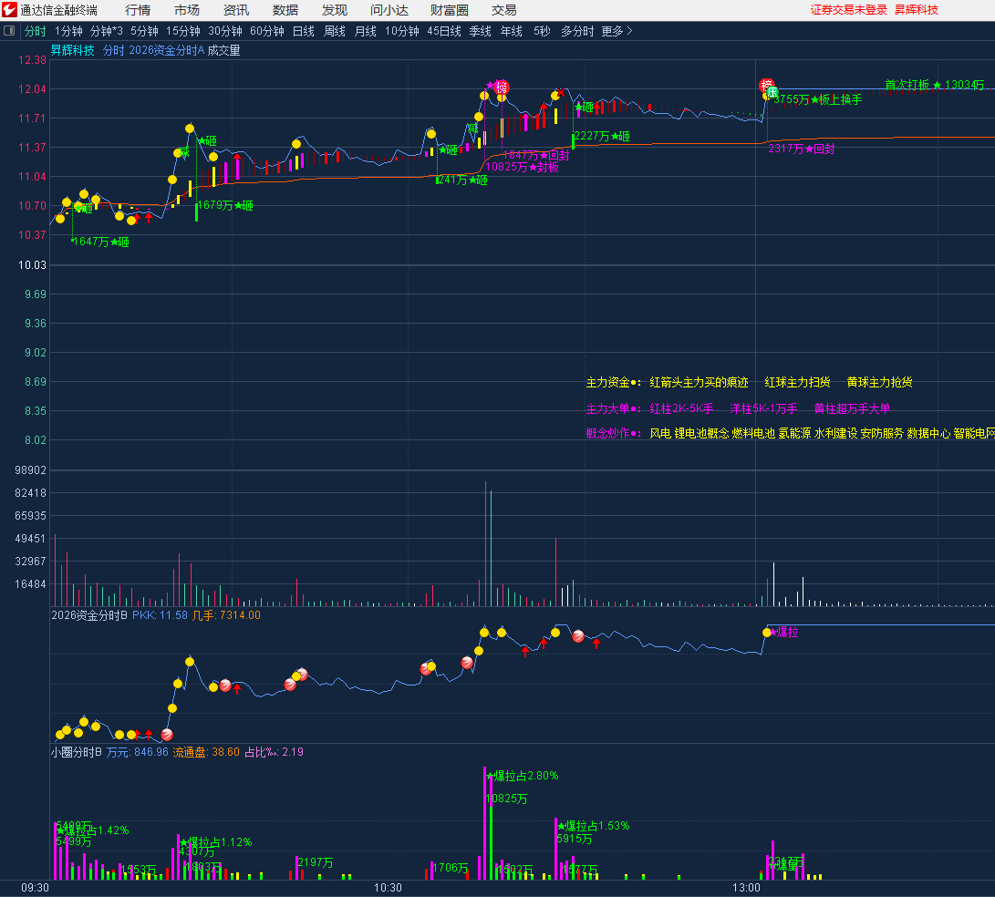Screen dimensions: 995x897
Task: Switch to 日线 daily chart period
Action: [x=303, y=31]
